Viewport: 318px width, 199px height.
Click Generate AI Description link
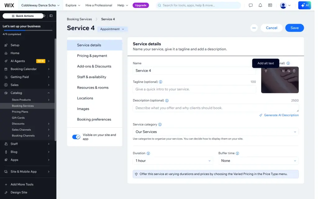tap(279, 115)
